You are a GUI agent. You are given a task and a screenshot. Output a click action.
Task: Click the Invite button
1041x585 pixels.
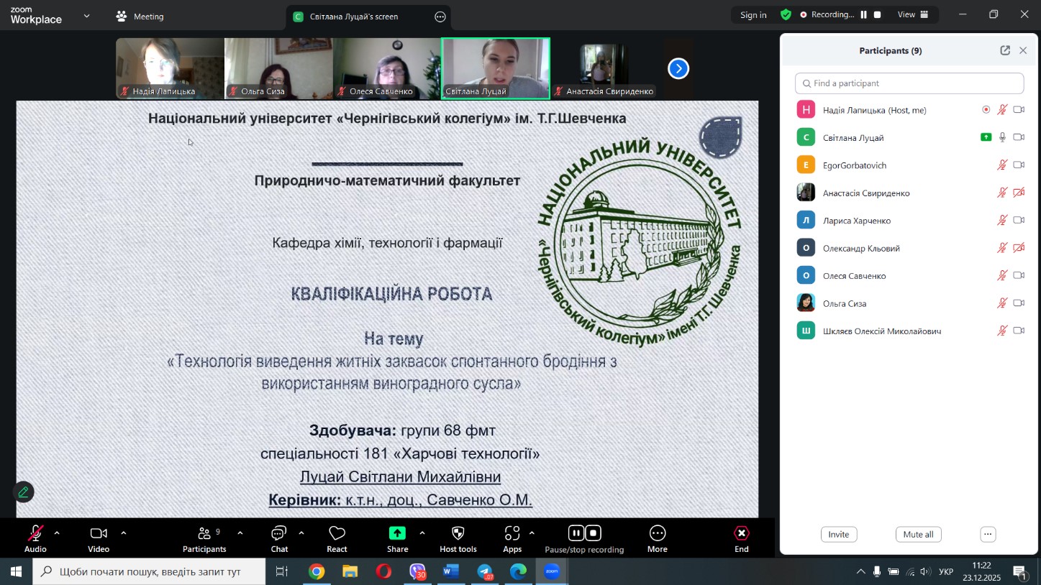click(x=838, y=534)
